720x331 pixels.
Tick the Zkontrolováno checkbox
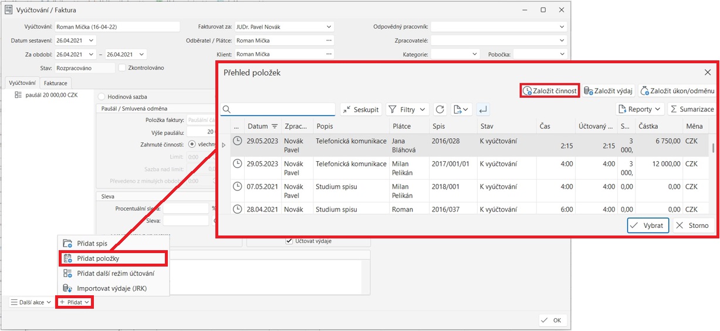click(123, 68)
